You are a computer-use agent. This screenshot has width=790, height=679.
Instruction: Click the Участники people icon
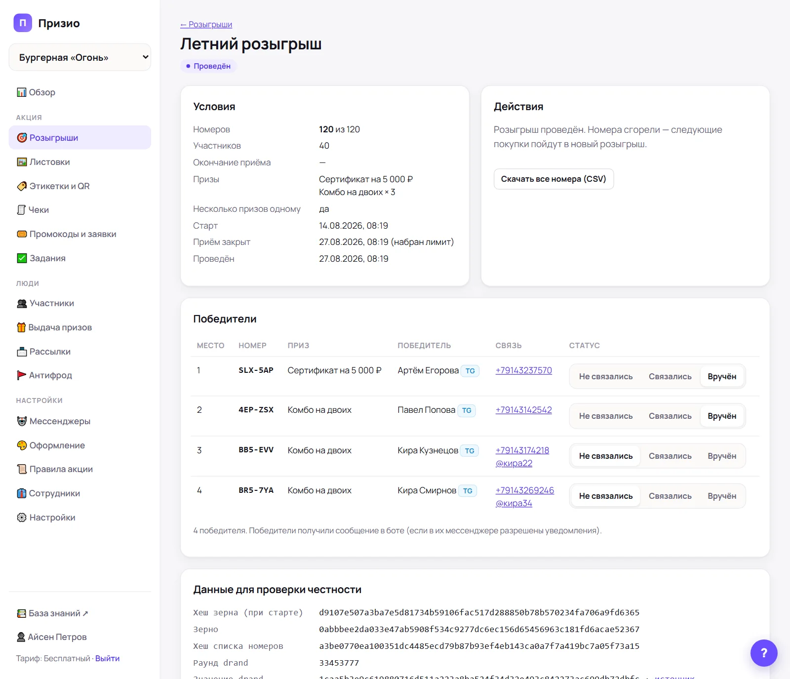coord(22,303)
